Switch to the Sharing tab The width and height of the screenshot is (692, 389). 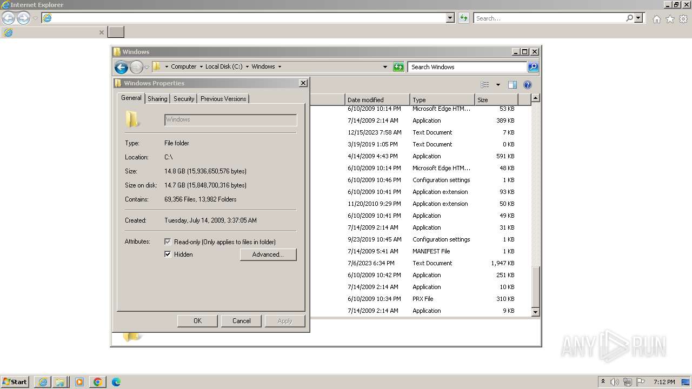157,99
